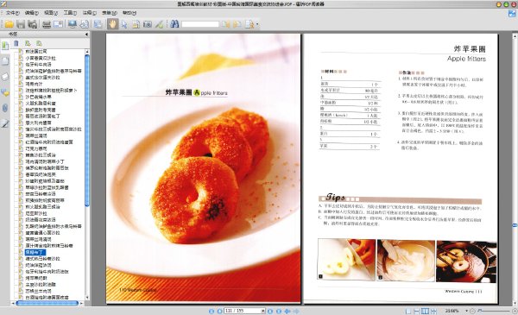The image size is (518, 315).
Task: Go to the next page button
Action: pos(270,311)
